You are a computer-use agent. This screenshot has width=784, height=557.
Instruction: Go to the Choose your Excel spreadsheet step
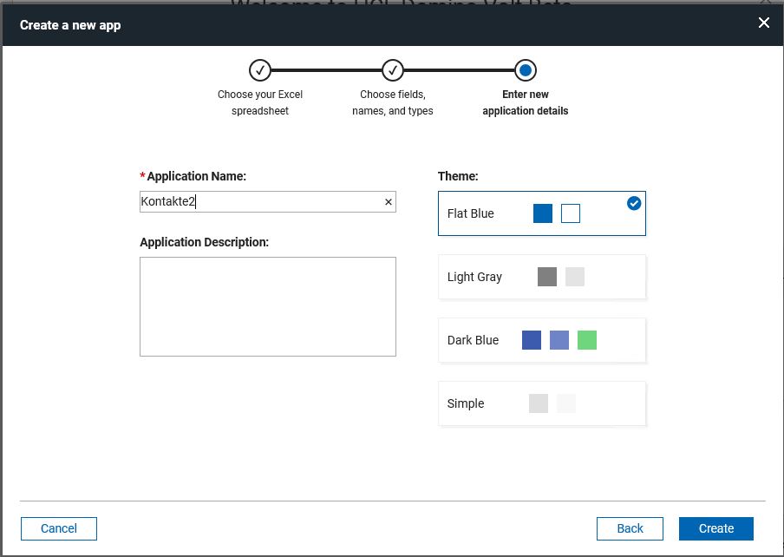260,70
